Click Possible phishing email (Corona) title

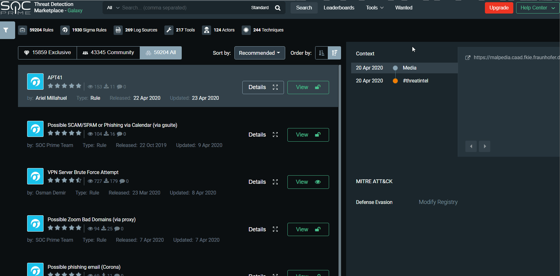coord(84,267)
